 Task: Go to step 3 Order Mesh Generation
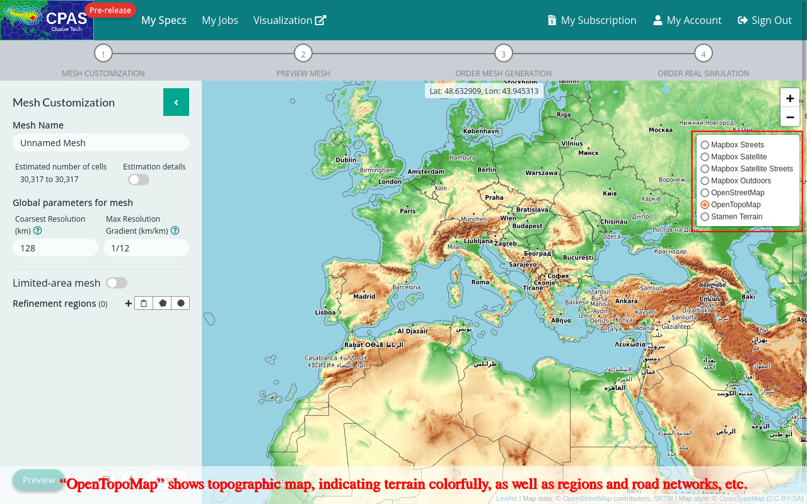tap(503, 54)
